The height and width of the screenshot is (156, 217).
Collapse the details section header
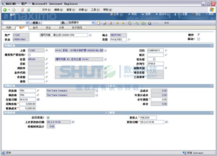pos(211,46)
